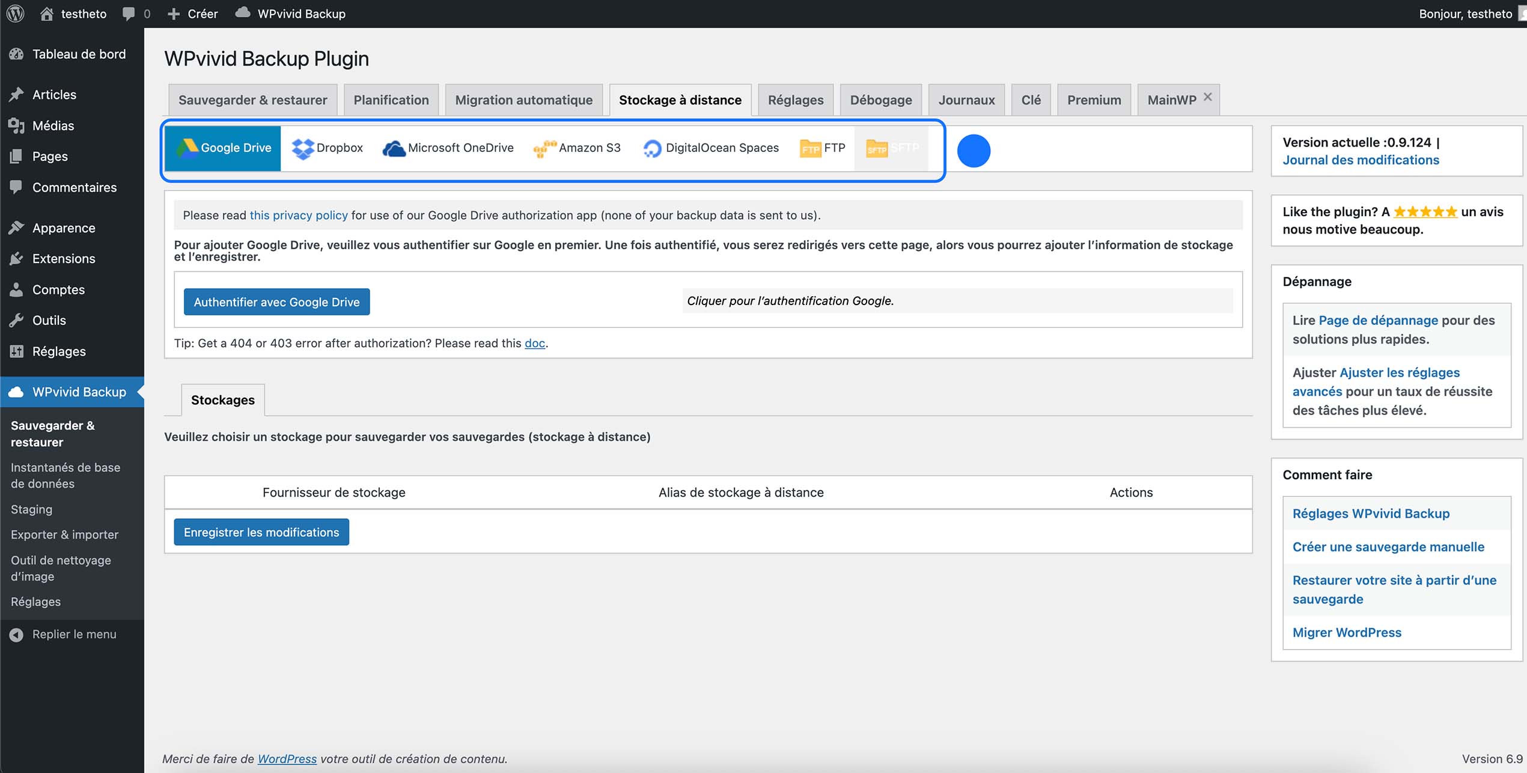The height and width of the screenshot is (773, 1527).
Task: Open the Journaux tab
Action: (x=966, y=100)
